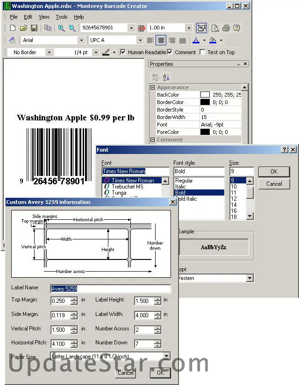Screen dimensions: 299x385
Task: Open the barcode value dropdown
Action: [x=131, y=28]
